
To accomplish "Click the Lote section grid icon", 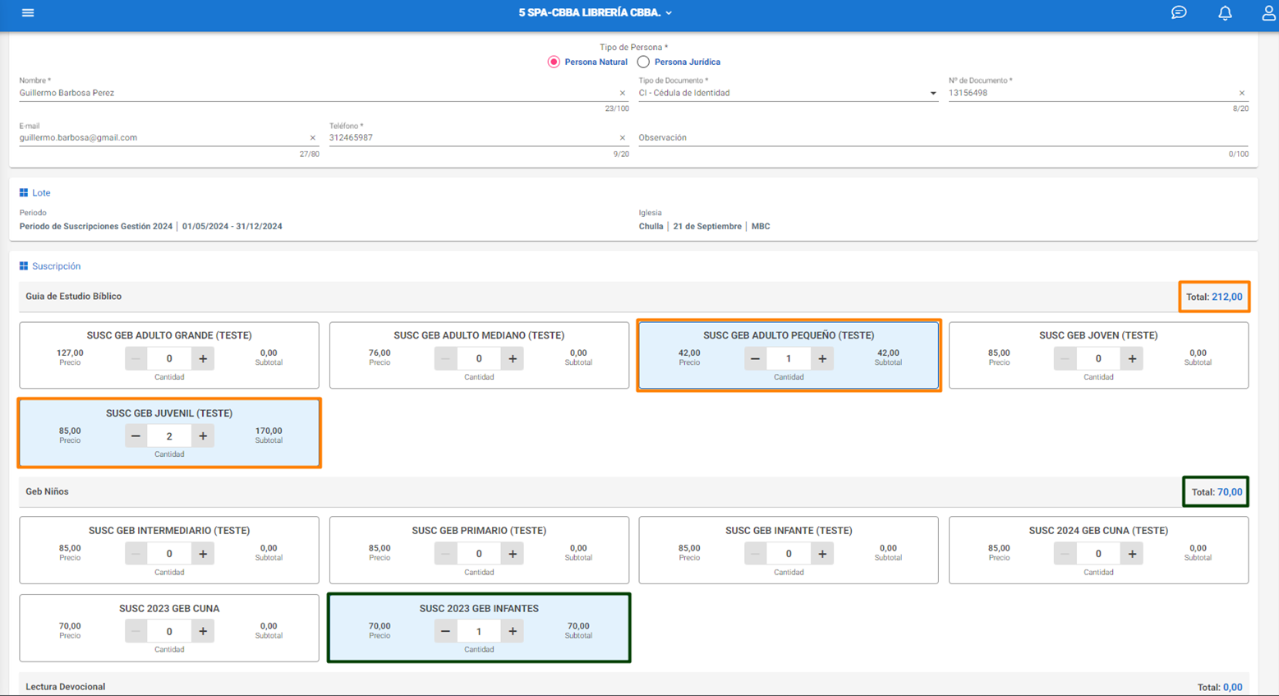I will coord(24,193).
